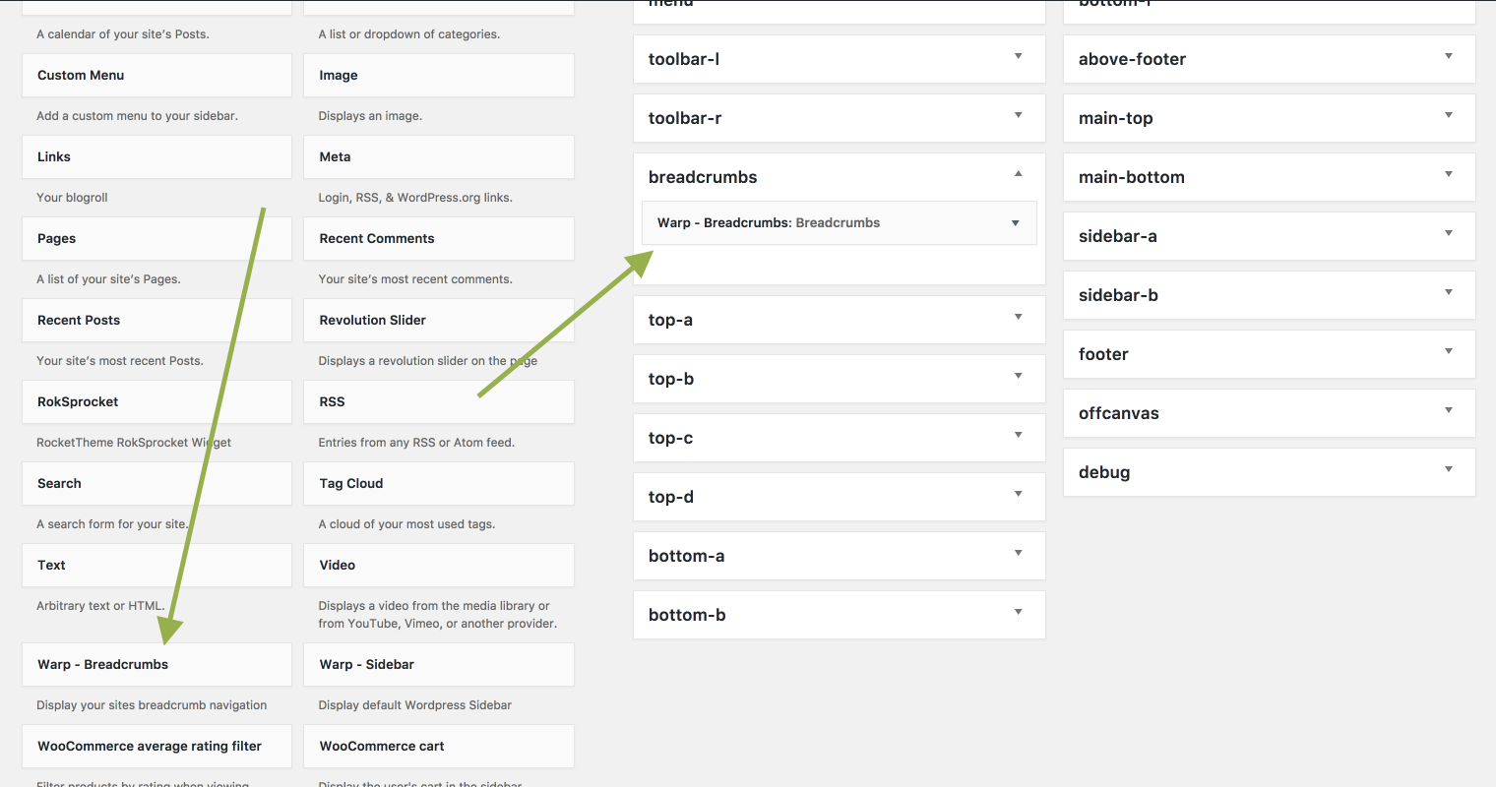Expand the footer widget area arrow
The height and width of the screenshot is (787, 1496).
(x=1449, y=351)
